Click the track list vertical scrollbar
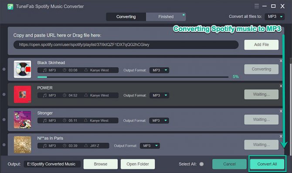This screenshot has height=173, width=292. 291,106
